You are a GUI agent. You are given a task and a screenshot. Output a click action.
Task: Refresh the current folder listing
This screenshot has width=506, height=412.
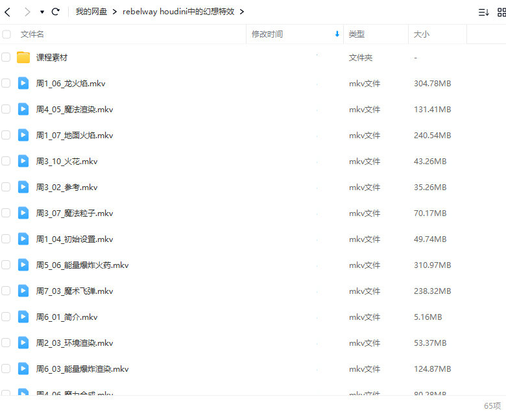coord(56,12)
